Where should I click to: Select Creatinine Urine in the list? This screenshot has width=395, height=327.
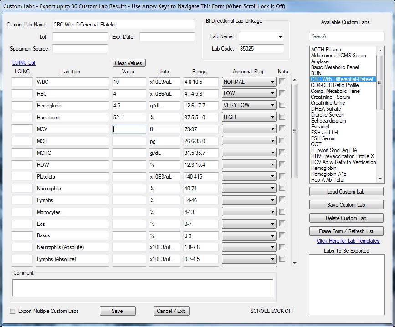click(328, 103)
